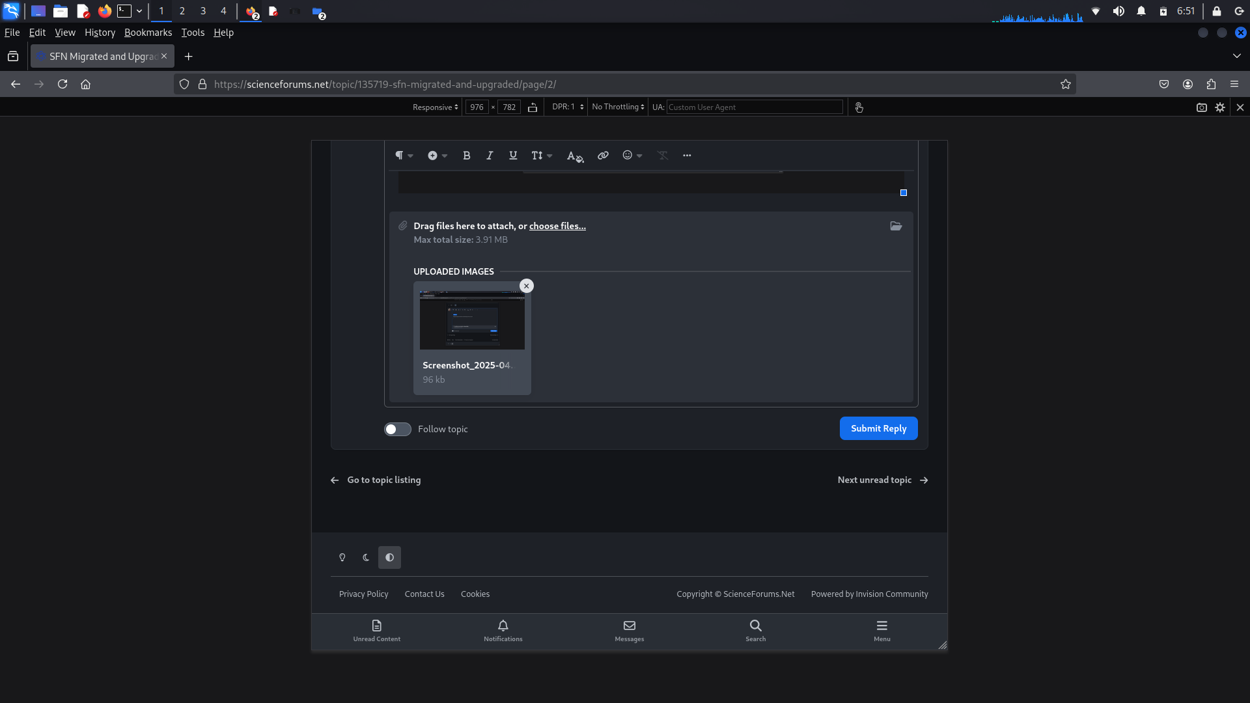Apply italic formatting in editor
This screenshot has width=1250, height=703.
pos(490,156)
